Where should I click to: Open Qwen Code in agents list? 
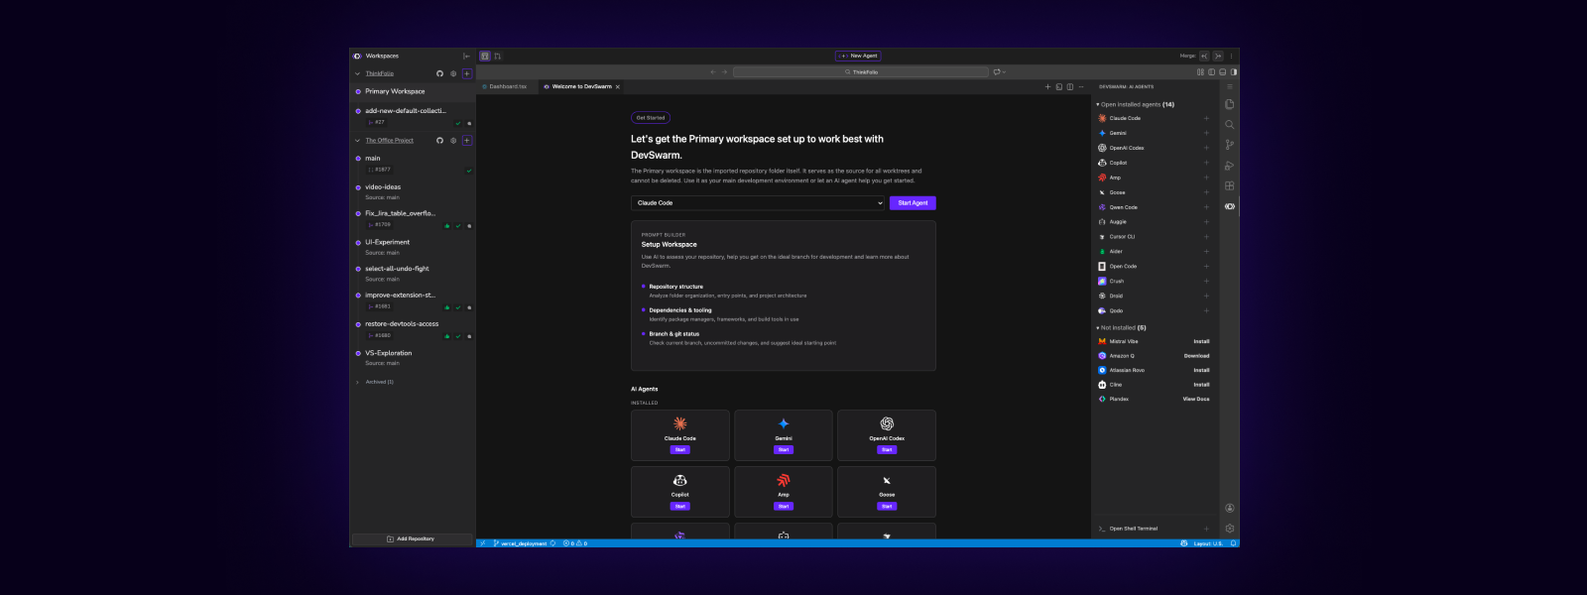[x=1123, y=207]
